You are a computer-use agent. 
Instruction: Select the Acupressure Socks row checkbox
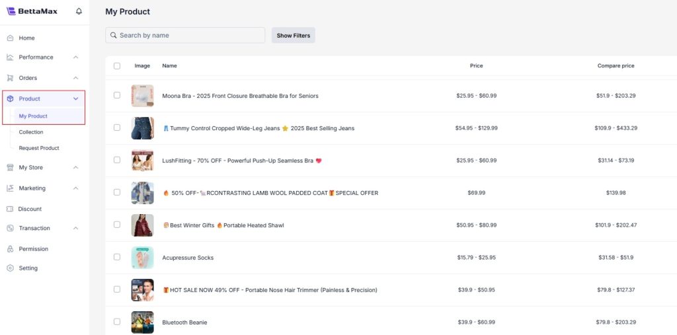coord(117,257)
